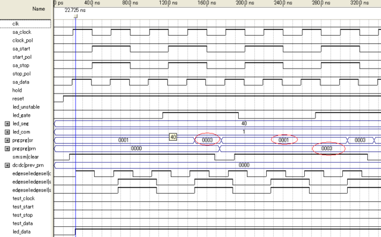Click the Name column header
This screenshot has width=381, height=237.
pyautogui.click(x=39, y=9)
